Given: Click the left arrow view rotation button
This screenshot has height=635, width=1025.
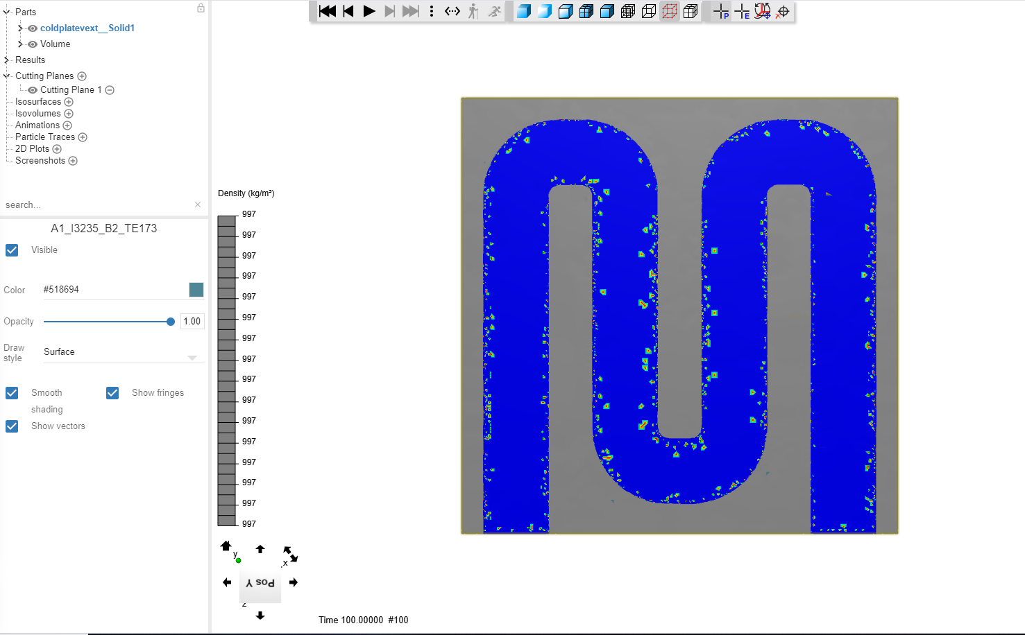Looking at the screenshot, I should pyautogui.click(x=227, y=582).
